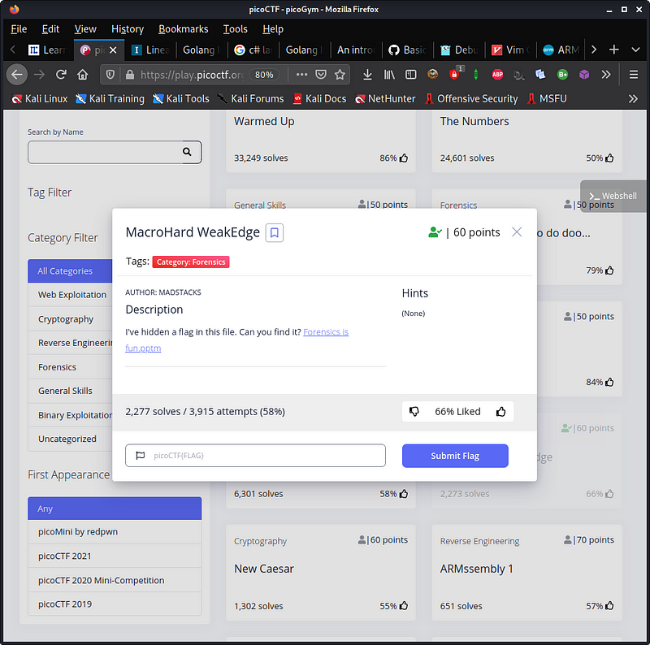
Task: Open the History menu
Action: point(128,28)
